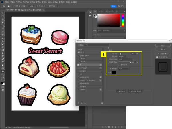This screenshot has width=172, height=129.
Task: Enable the Satin (새틴) checkbox
Action: click(x=78, y=74)
